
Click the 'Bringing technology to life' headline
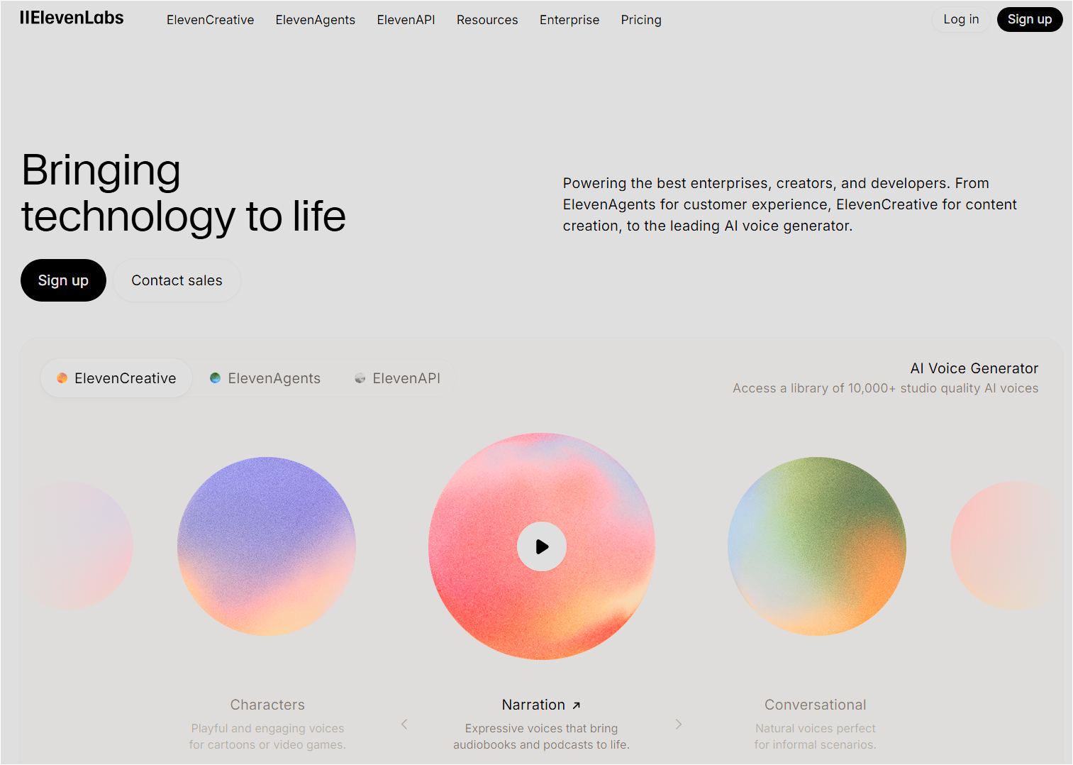click(x=184, y=193)
